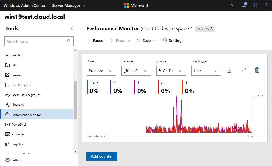Screen dimensions: 272x166
Task: Open the Instance dropdown
Action: click(136, 71)
